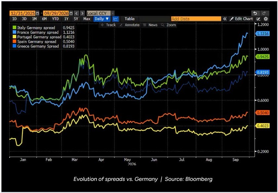Click the Add Data input field
Viewport: 278px width, 193px height.
coord(196,19)
